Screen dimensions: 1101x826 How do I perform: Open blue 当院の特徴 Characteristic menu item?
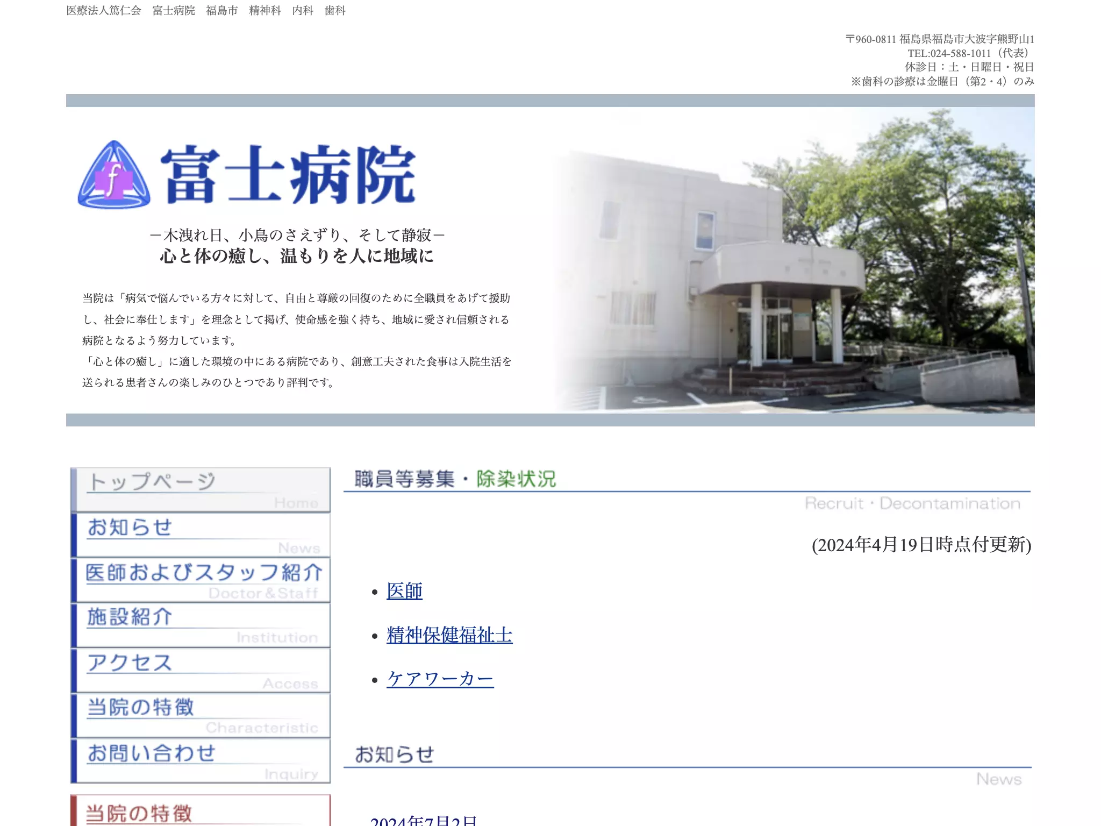point(201,716)
